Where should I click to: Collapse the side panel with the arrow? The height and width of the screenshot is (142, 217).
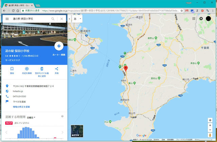69,19
